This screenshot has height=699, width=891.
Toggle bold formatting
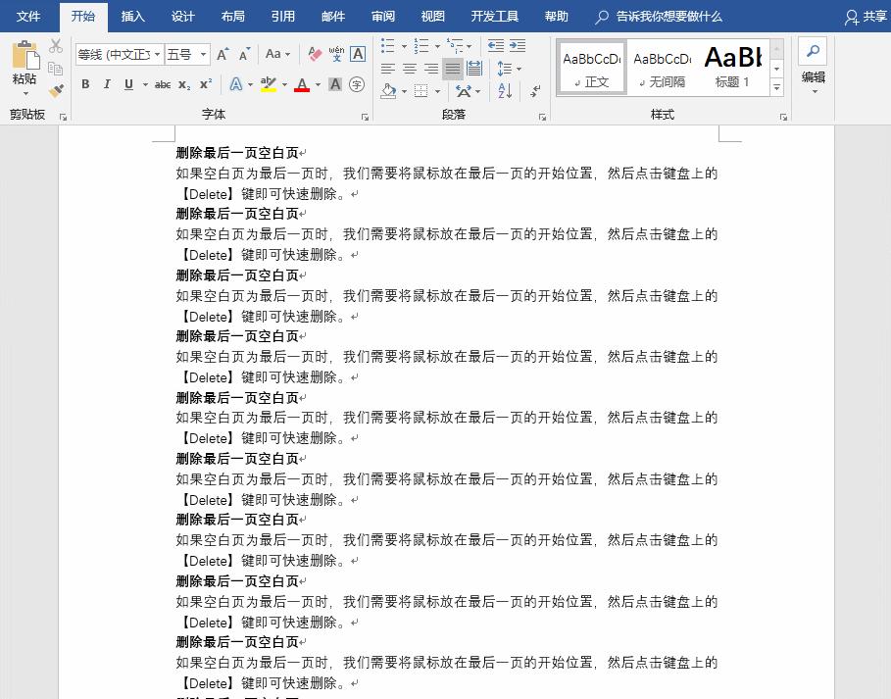click(85, 85)
